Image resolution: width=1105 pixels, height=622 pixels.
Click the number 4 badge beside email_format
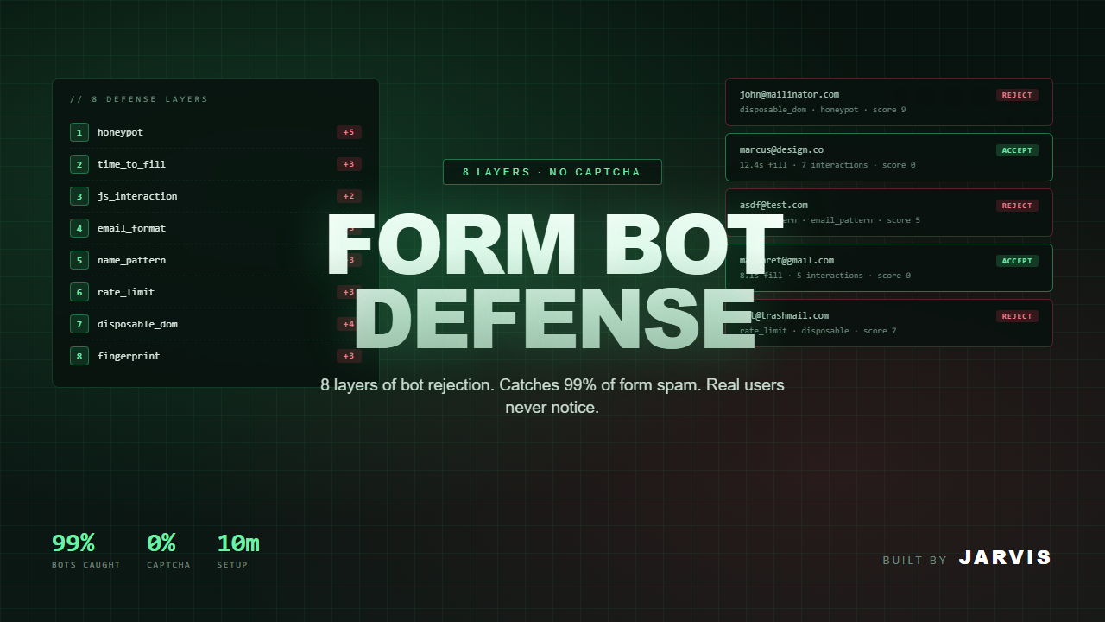click(x=79, y=228)
